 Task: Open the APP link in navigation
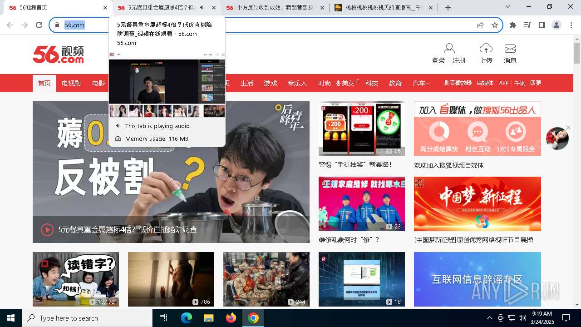pyautogui.click(x=504, y=83)
